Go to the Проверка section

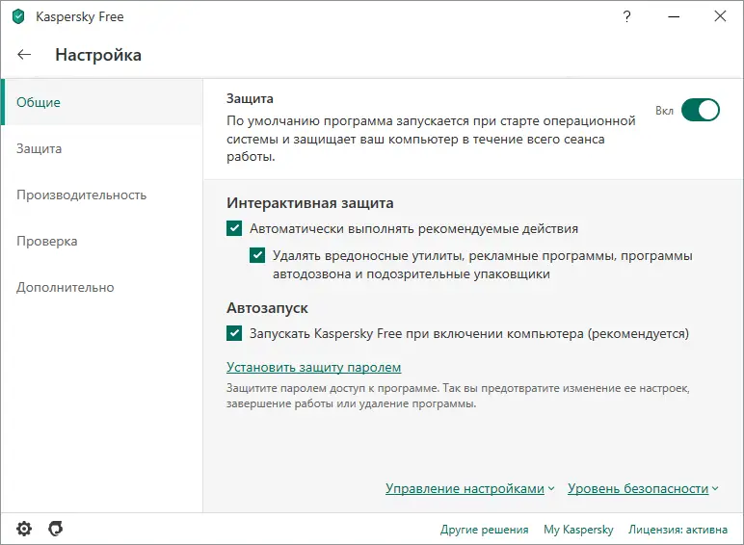[x=46, y=241]
